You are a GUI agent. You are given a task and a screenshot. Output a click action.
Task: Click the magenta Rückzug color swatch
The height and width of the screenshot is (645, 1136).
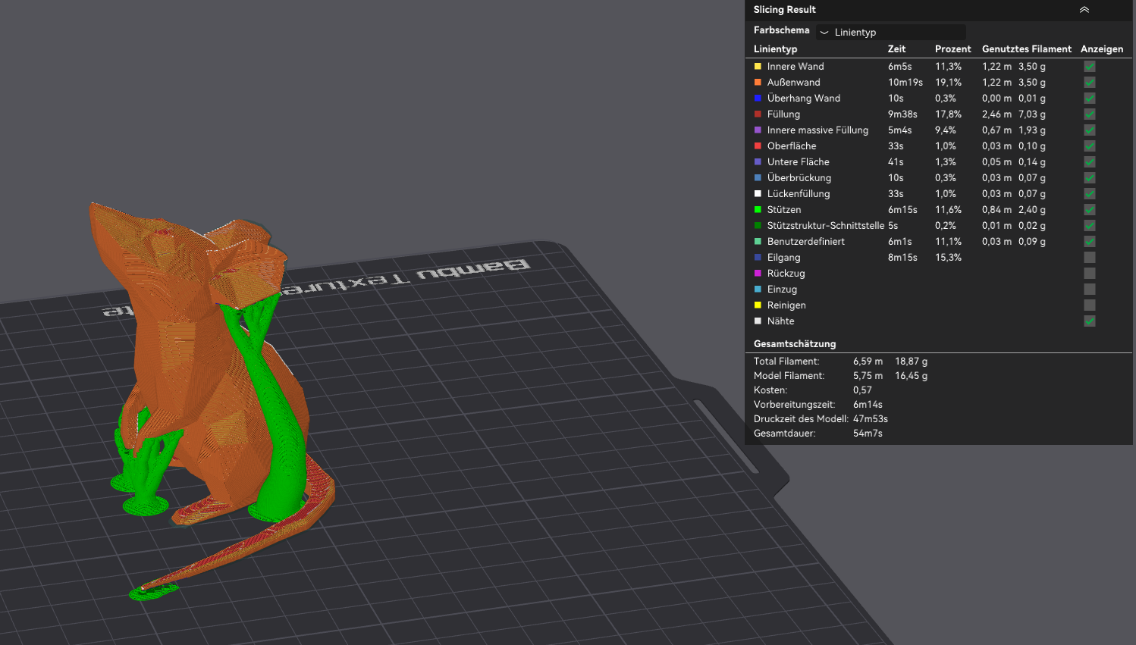point(758,274)
